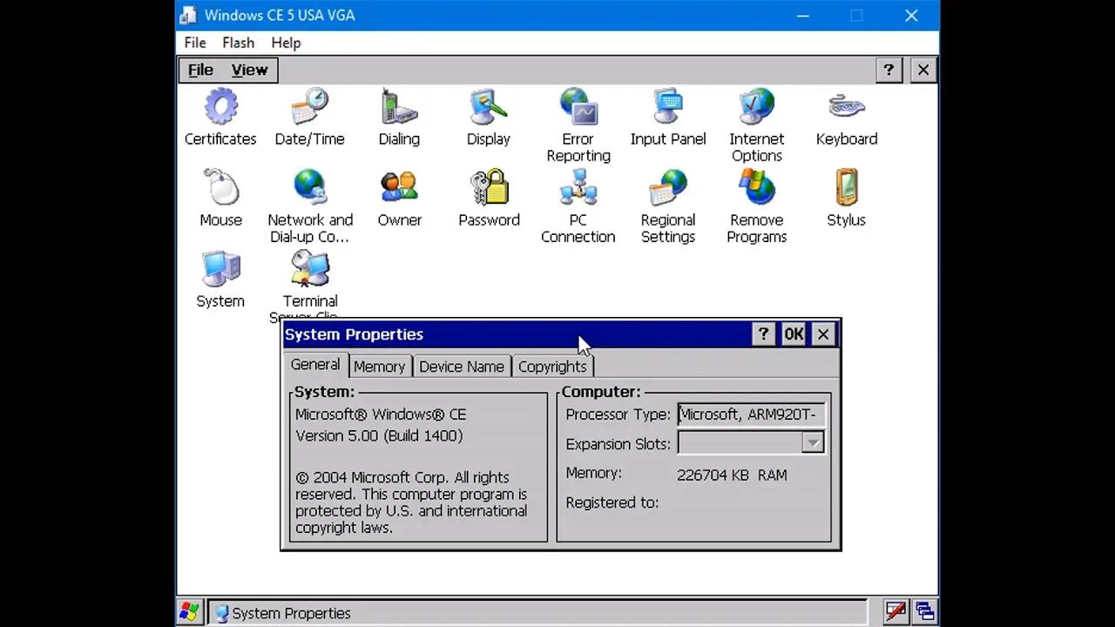Open the Flash menu
This screenshot has width=1115, height=627.
pos(238,42)
